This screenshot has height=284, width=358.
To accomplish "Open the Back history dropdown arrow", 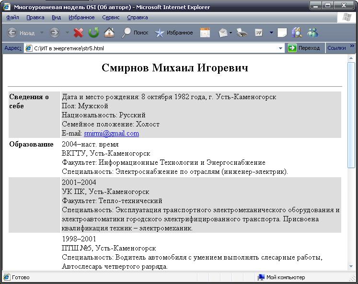I will pos(42,33).
